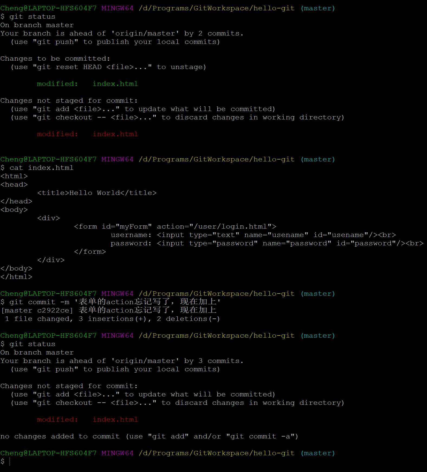Click the '<body>' opening tag line

pyautogui.click(x=14, y=210)
